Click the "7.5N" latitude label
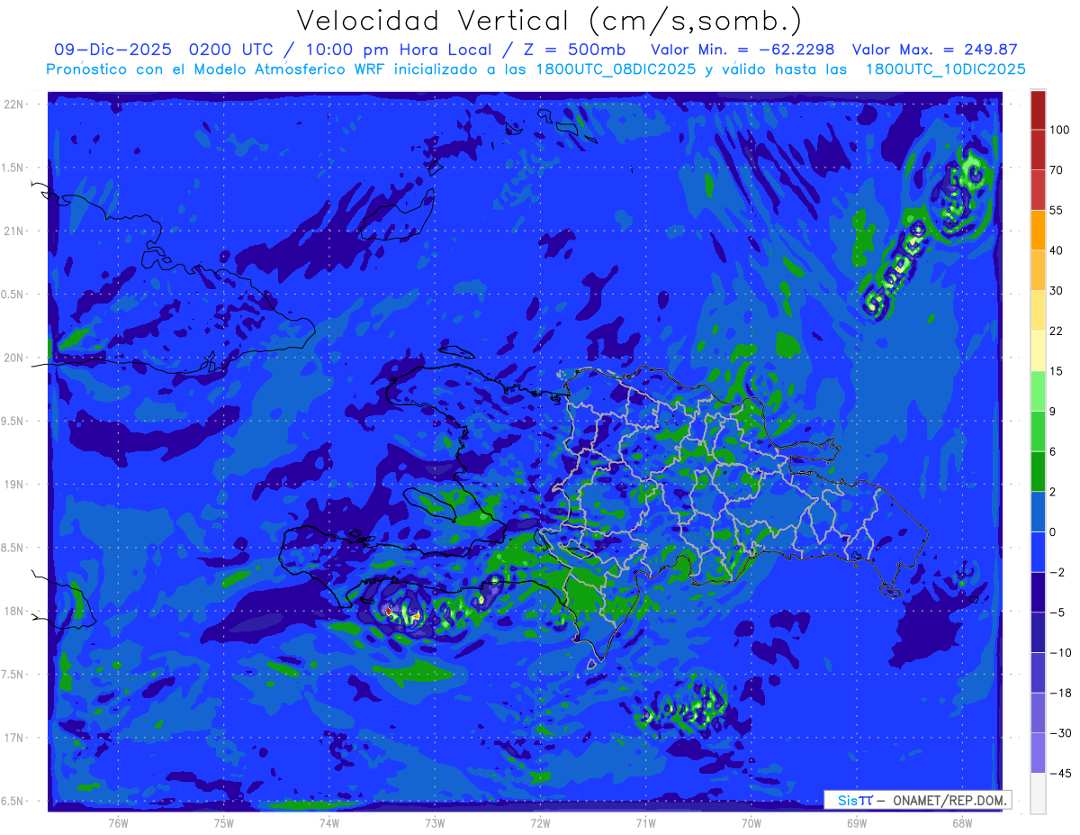This screenshot has height=835, width=1080. click(13, 675)
